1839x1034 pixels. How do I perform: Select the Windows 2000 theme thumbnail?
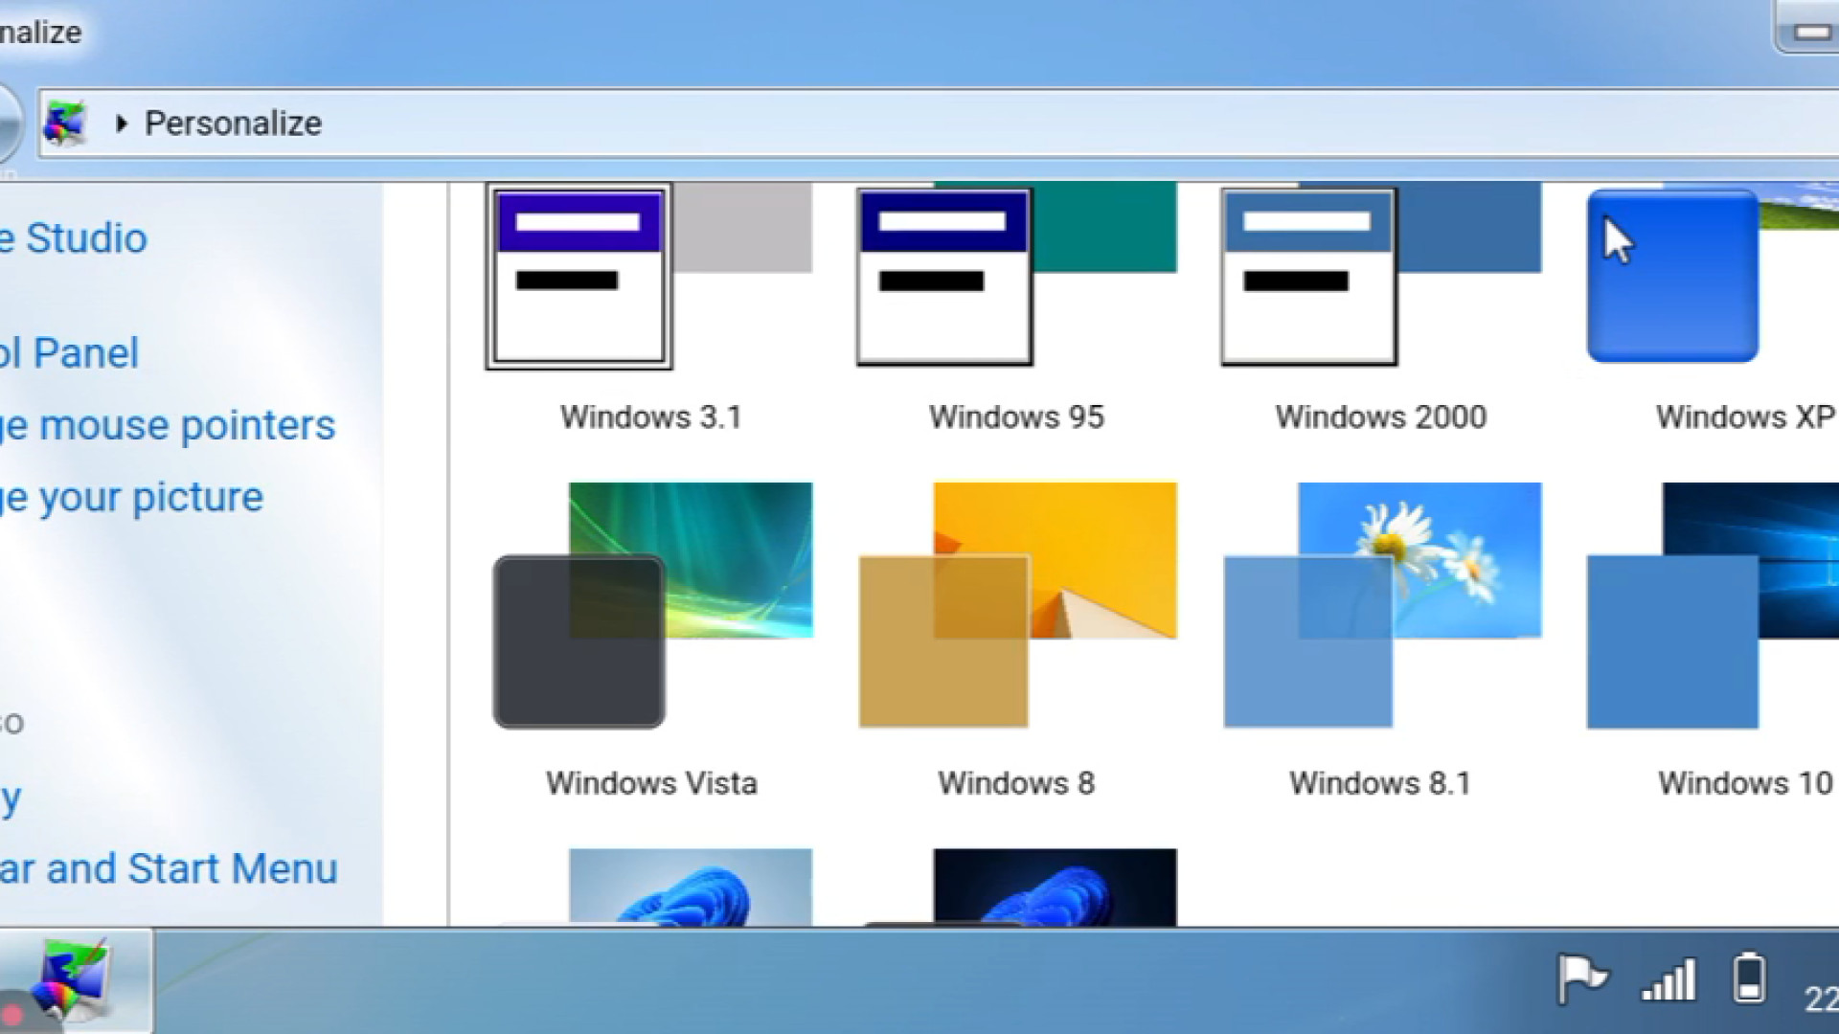click(x=1381, y=274)
